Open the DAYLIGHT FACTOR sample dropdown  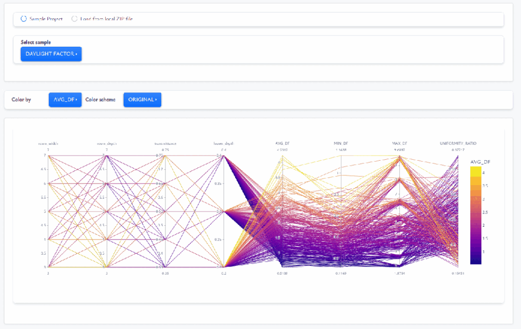51,54
